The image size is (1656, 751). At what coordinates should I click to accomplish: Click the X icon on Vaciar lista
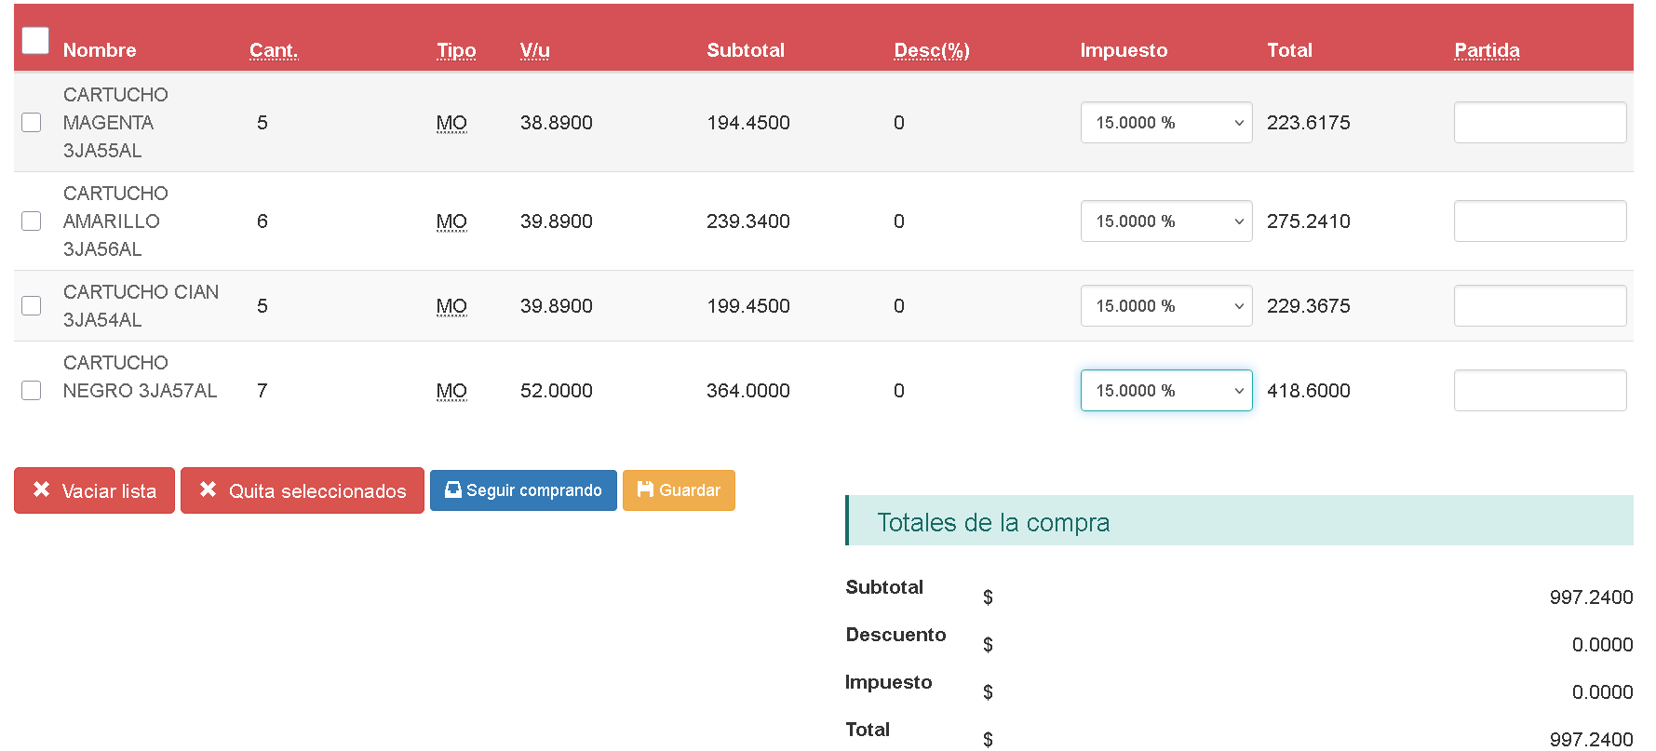point(41,489)
